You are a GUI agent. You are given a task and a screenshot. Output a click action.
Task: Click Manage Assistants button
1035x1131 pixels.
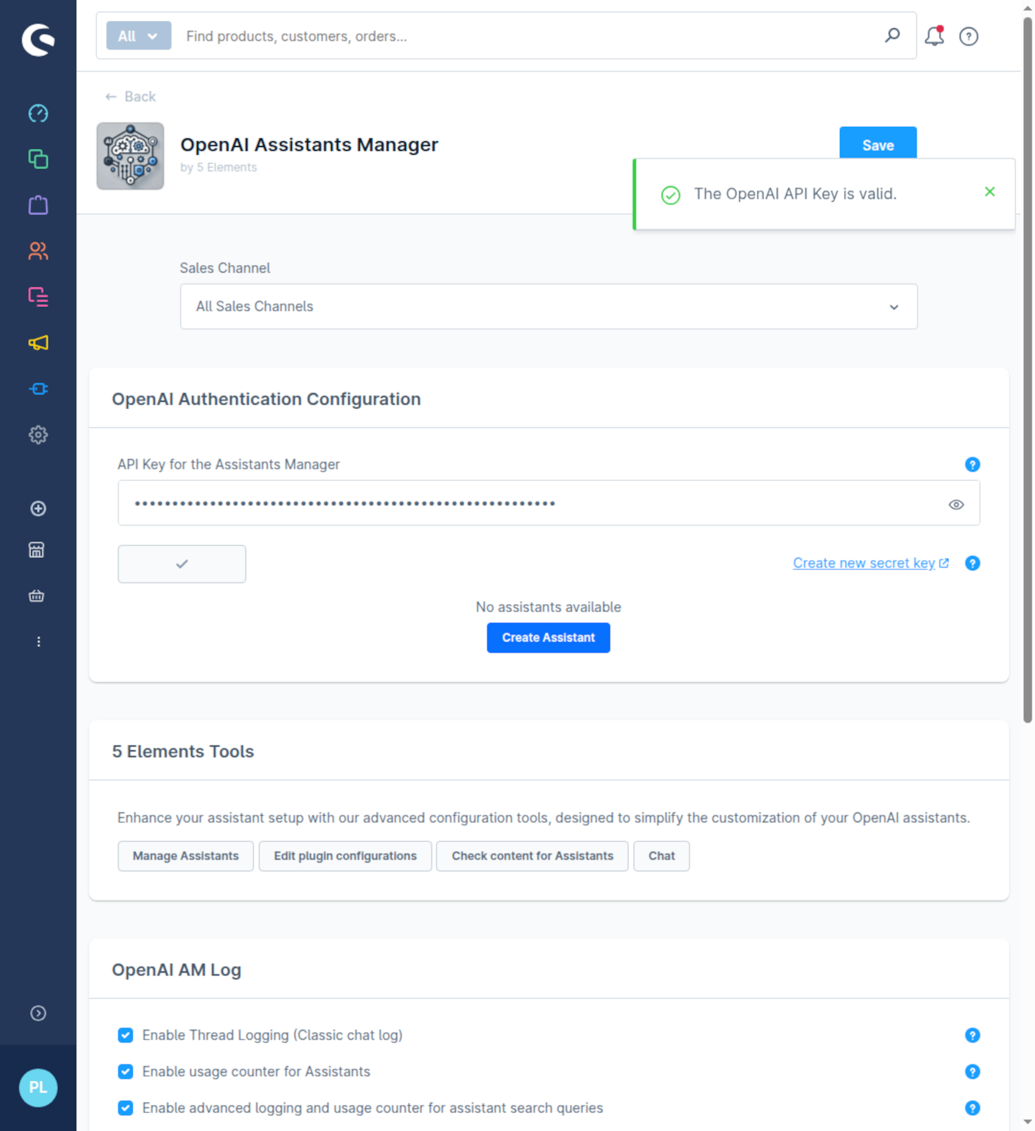(186, 856)
